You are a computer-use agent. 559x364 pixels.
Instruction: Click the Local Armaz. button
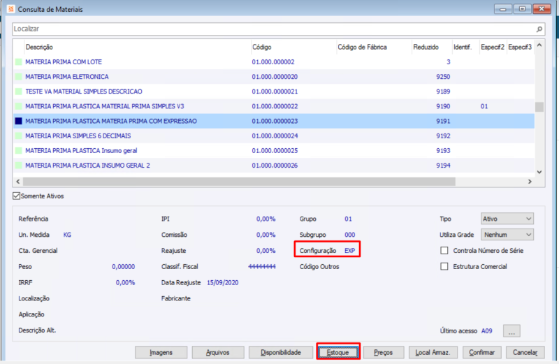433,352
